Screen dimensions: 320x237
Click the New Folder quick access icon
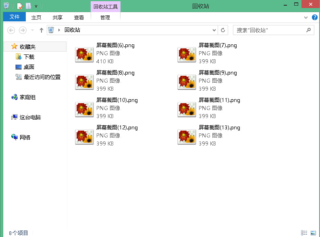28,6
